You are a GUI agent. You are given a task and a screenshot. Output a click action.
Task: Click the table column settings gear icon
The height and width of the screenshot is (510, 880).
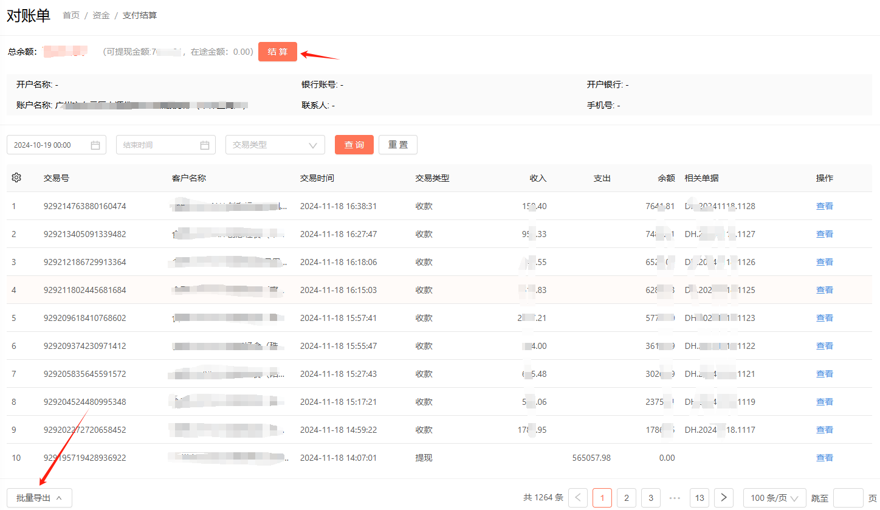click(x=16, y=177)
